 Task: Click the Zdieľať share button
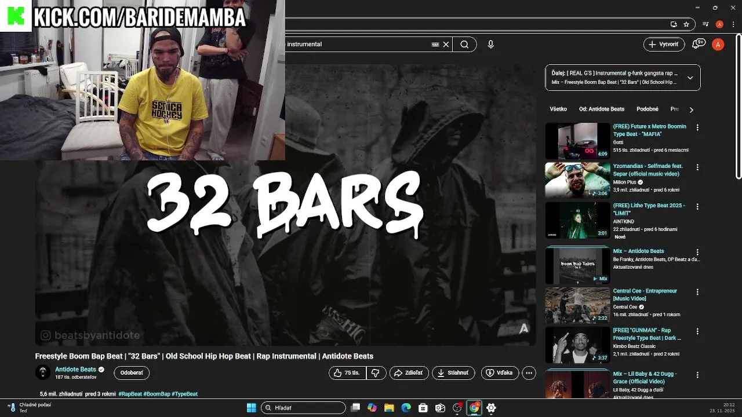pos(409,373)
